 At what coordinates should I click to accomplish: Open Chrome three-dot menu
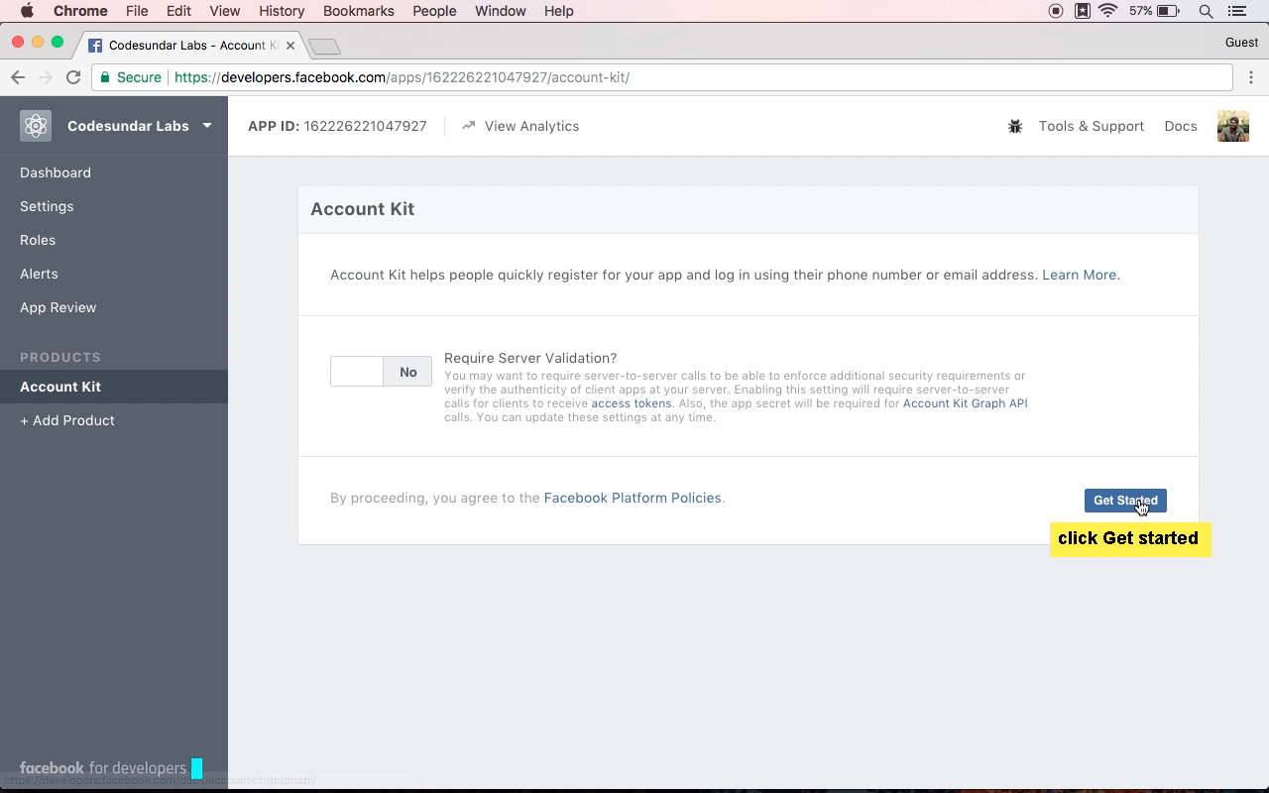pyautogui.click(x=1251, y=77)
